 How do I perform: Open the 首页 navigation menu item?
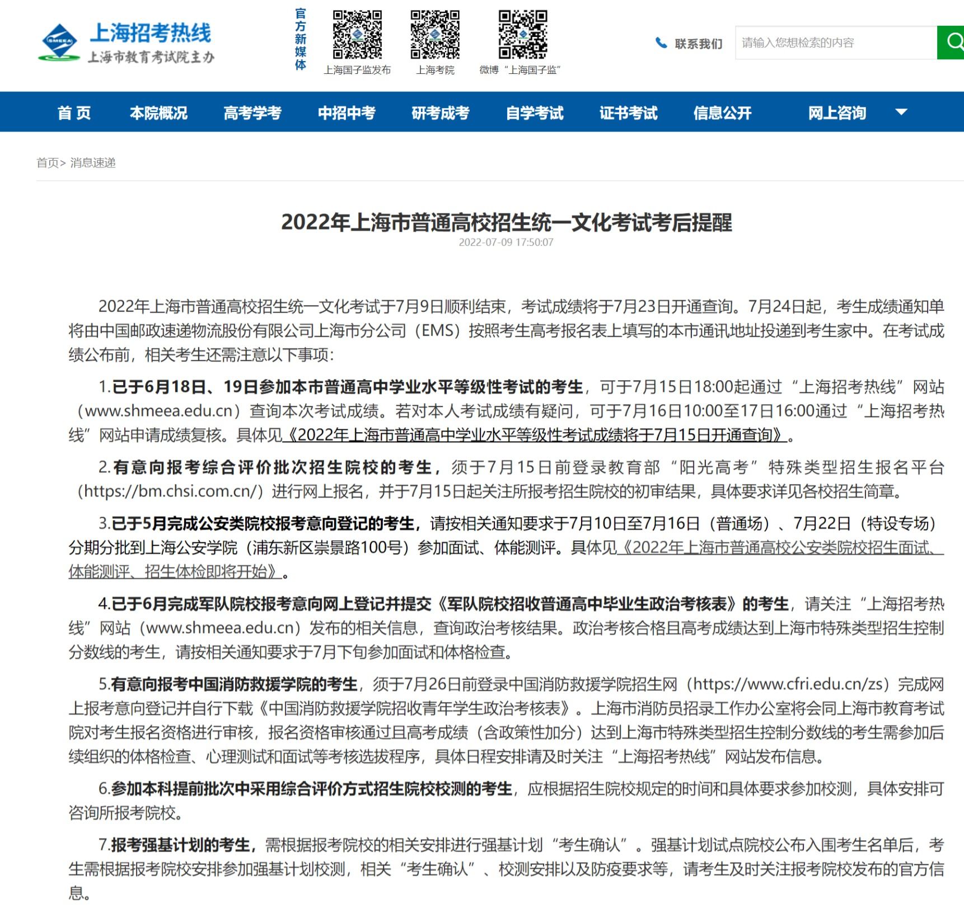74,113
